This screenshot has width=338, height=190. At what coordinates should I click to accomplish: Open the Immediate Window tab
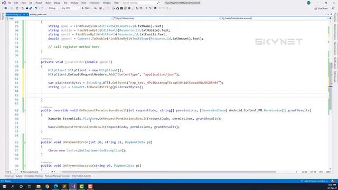[x=33, y=176]
